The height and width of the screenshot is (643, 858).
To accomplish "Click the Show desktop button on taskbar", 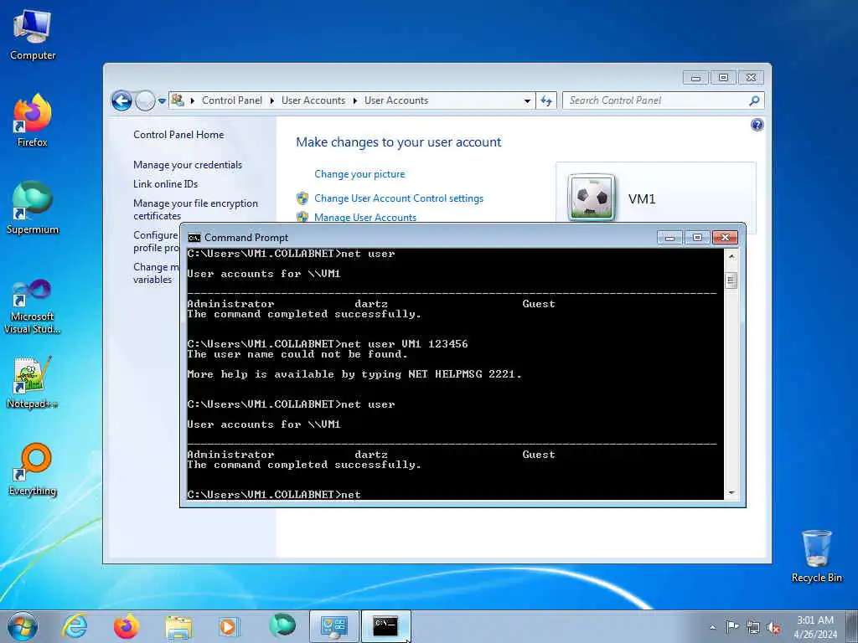I will [x=851, y=626].
